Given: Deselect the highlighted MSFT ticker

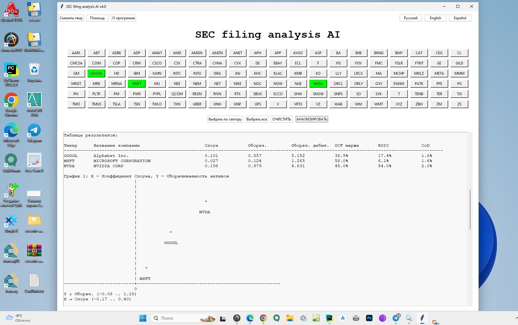Looking at the screenshot, I should pos(137,83).
